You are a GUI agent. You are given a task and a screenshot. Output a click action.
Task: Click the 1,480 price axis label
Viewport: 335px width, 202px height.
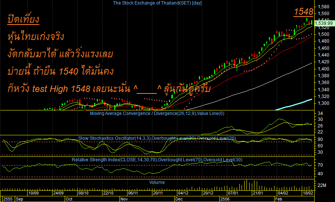tap(324, 41)
